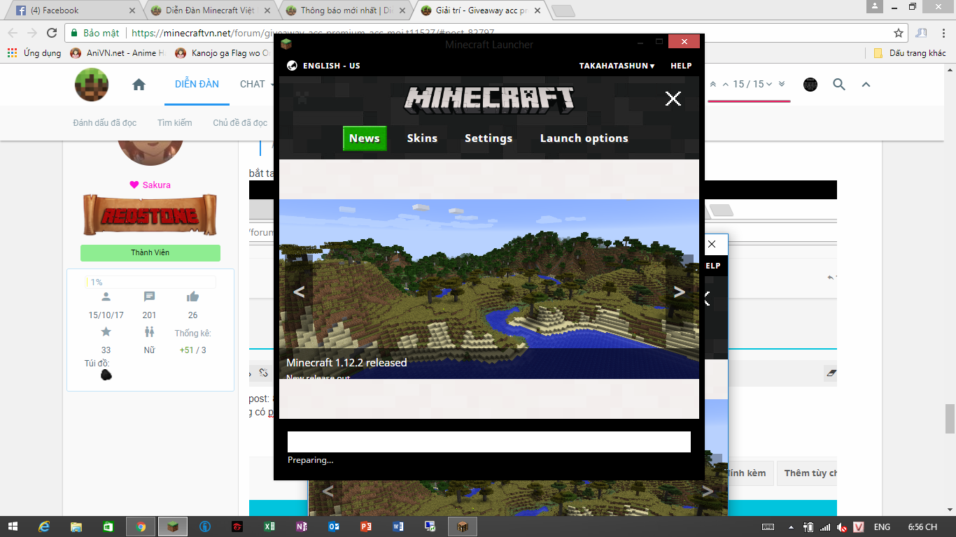Screen dimensions: 956x537
Task: Close the launcher banner with the white X
Action: [673, 99]
